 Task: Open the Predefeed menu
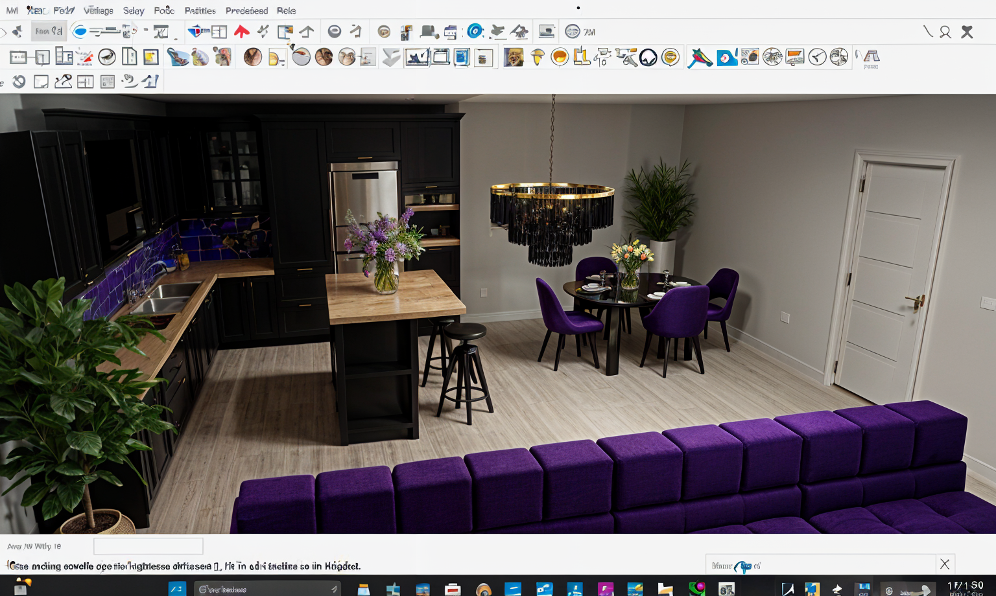[x=246, y=10]
